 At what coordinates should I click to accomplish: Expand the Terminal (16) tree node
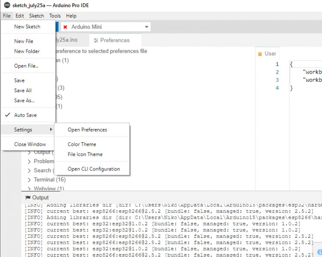coord(29,180)
